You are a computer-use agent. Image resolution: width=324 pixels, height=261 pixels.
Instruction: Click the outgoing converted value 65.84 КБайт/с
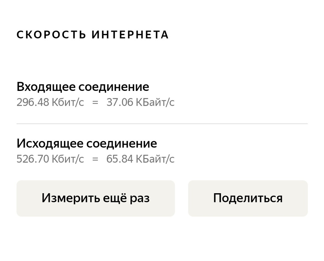[x=140, y=159]
